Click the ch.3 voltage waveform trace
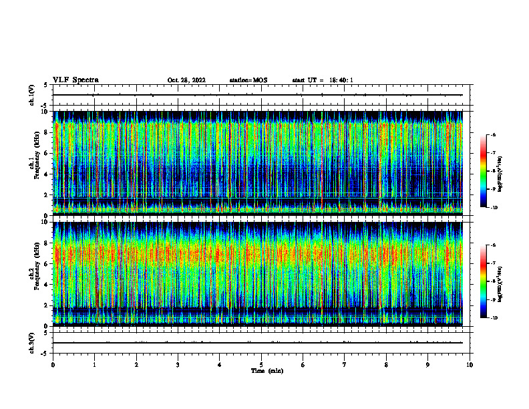 click(x=258, y=343)
